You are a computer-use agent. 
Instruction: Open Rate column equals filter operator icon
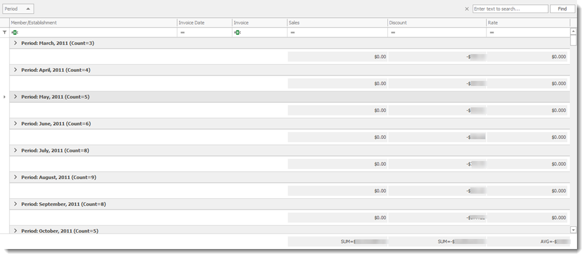coord(492,32)
